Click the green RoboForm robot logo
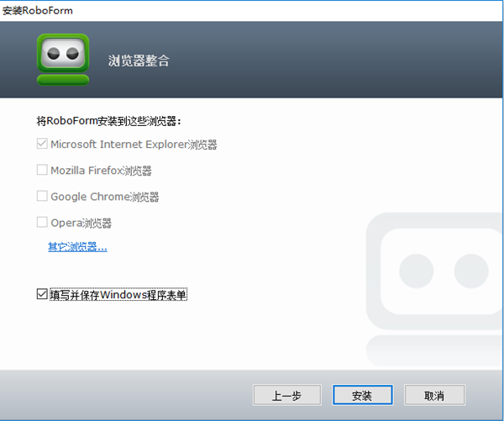 (62, 57)
